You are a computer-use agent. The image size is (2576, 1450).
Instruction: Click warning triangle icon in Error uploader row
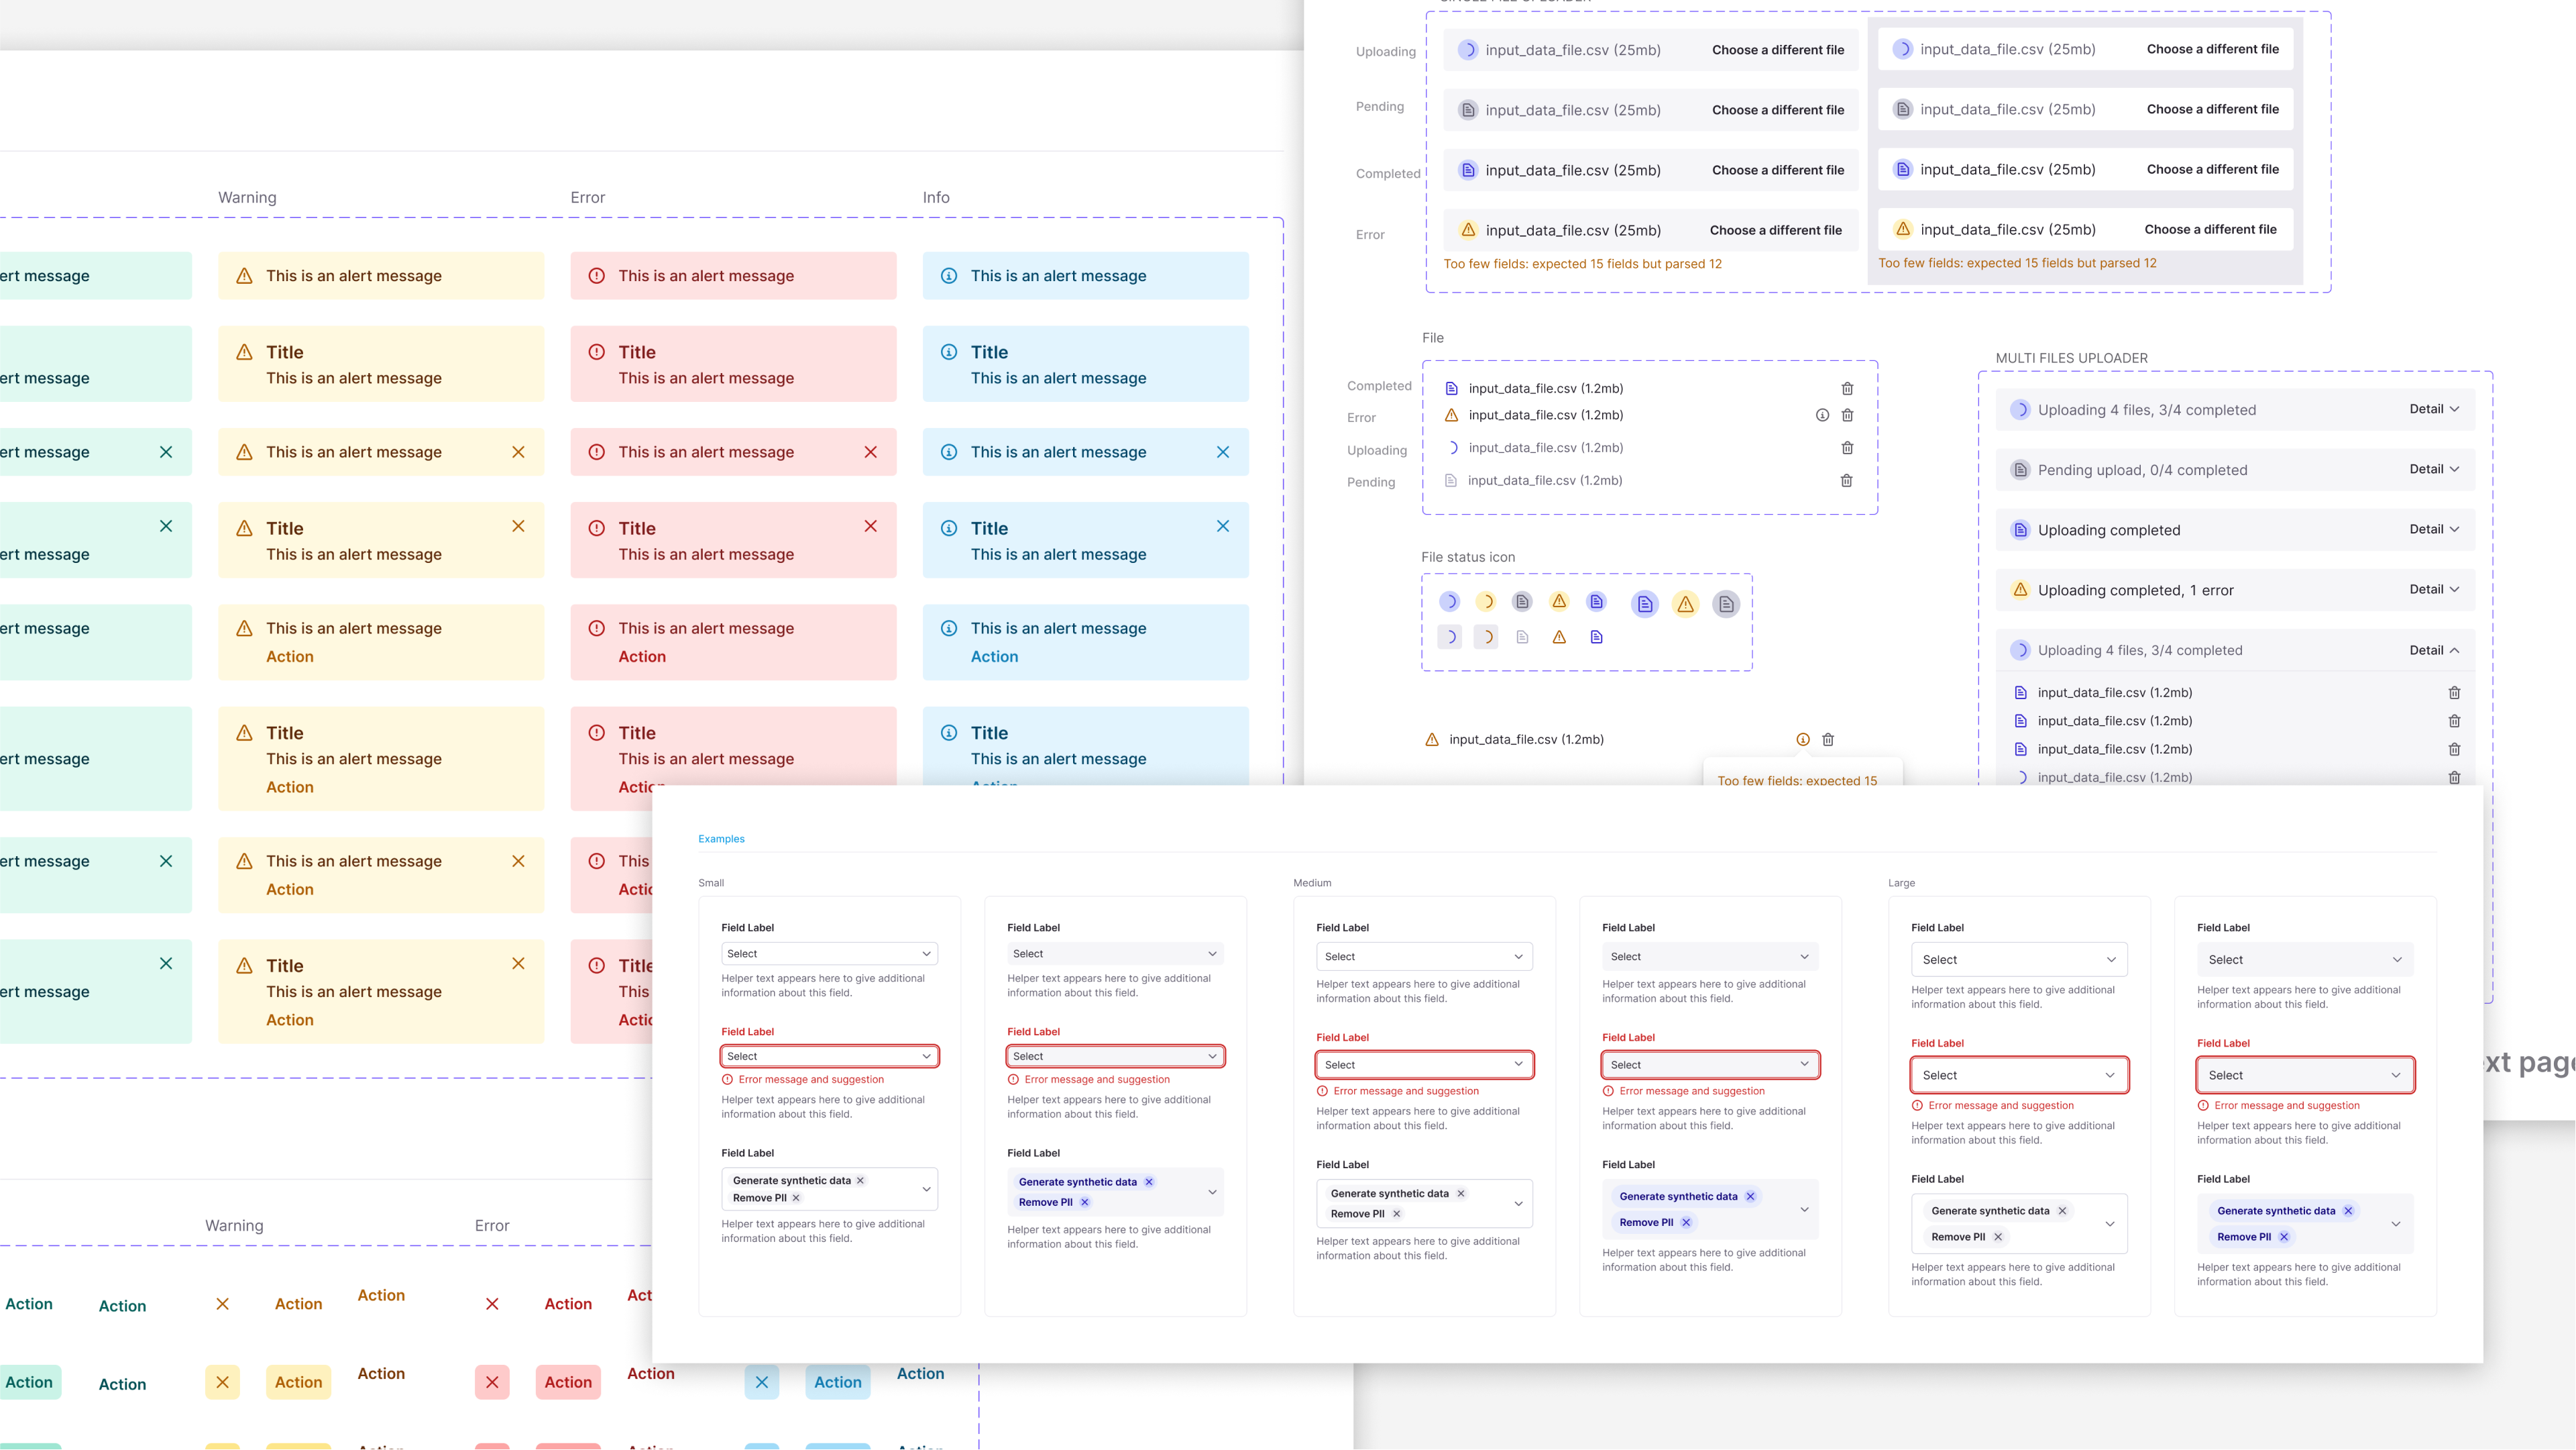[1468, 230]
